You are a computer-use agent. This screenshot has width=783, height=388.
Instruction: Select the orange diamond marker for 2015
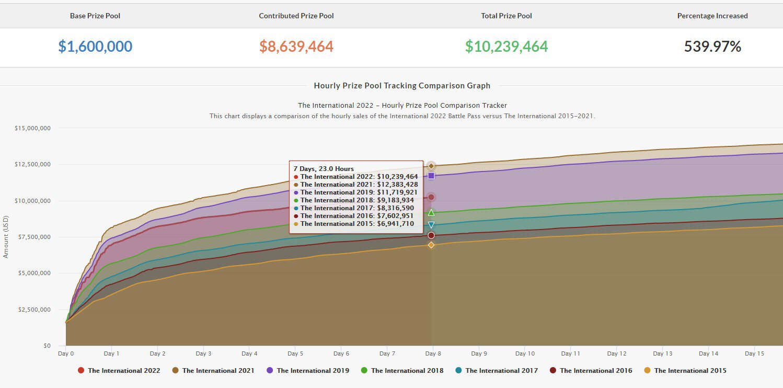[x=431, y=245]
